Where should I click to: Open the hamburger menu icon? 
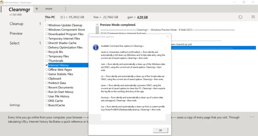pos(253,17)
